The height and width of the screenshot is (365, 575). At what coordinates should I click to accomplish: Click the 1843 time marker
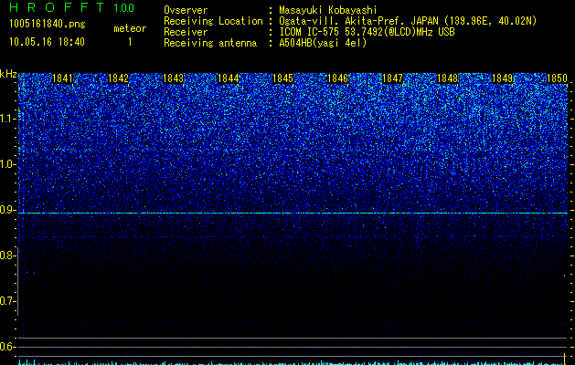tap(173, 78)
